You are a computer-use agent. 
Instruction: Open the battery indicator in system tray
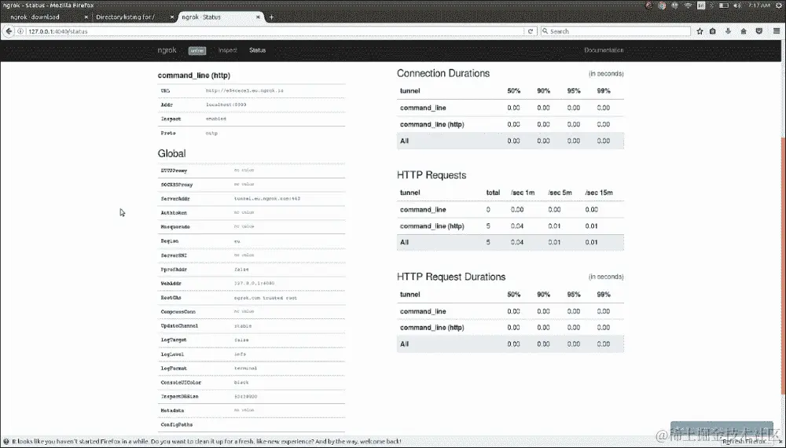[724, 6]
